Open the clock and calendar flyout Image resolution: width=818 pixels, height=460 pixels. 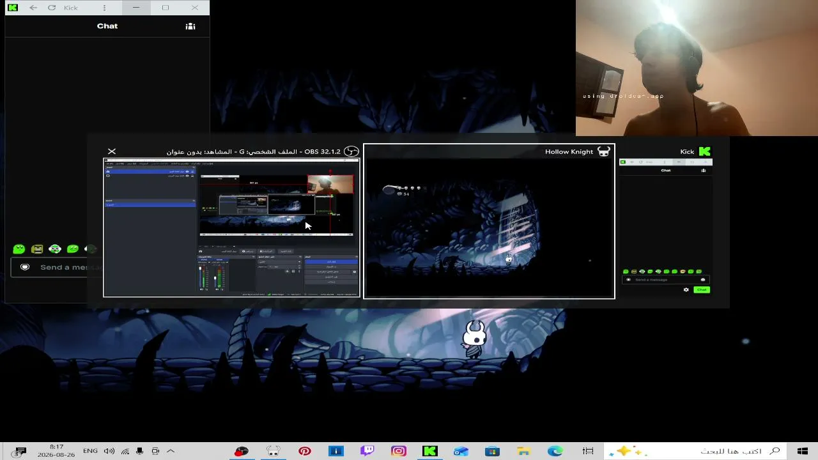(x=56, y=451)
